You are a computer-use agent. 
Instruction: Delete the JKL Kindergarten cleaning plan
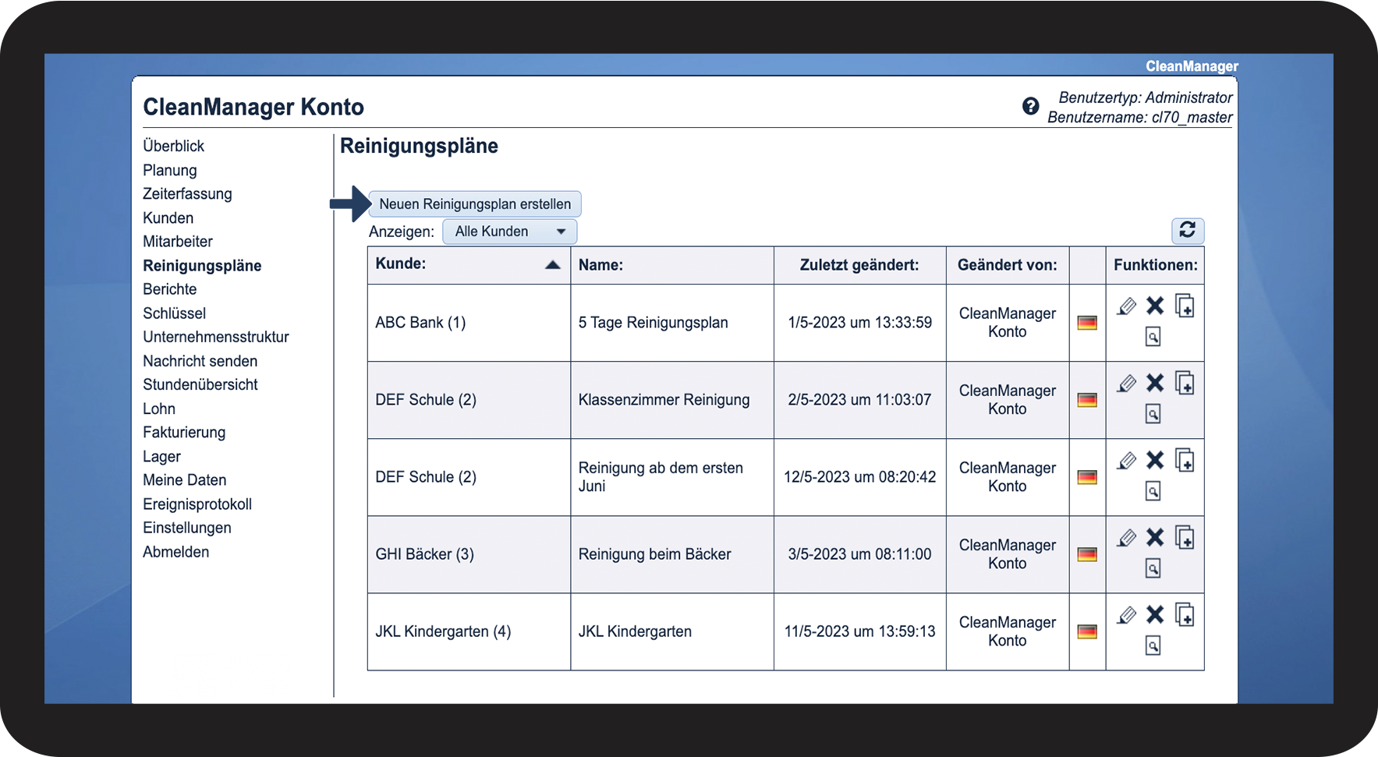tap(1155, 614)
